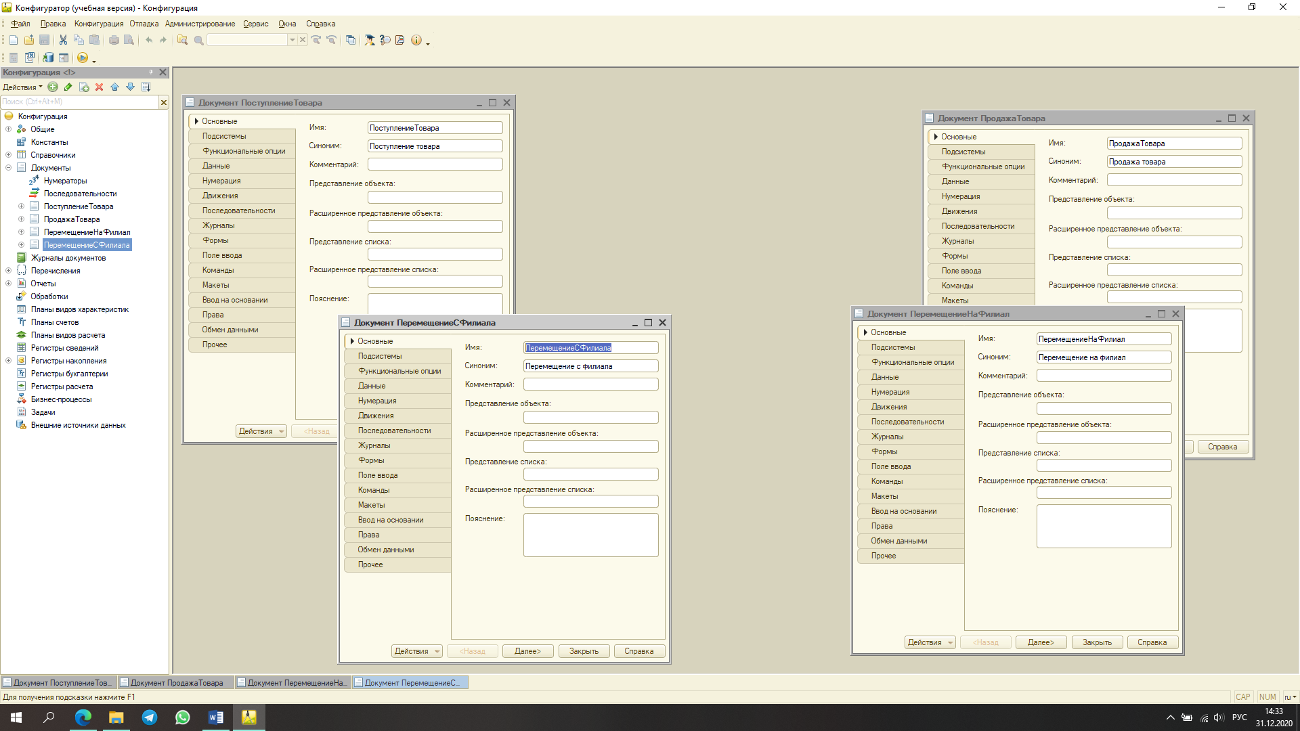The width and height of the screenshot is (1300, 731).
Task: Select Константы in configuration tree
Action: (x=49, y=142)
